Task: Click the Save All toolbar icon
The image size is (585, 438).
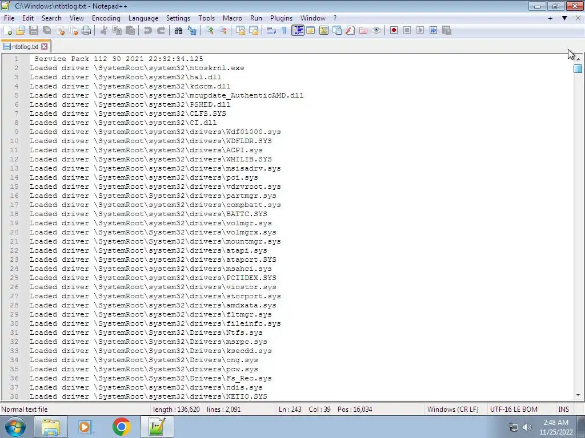Action: tap(47, 31)
